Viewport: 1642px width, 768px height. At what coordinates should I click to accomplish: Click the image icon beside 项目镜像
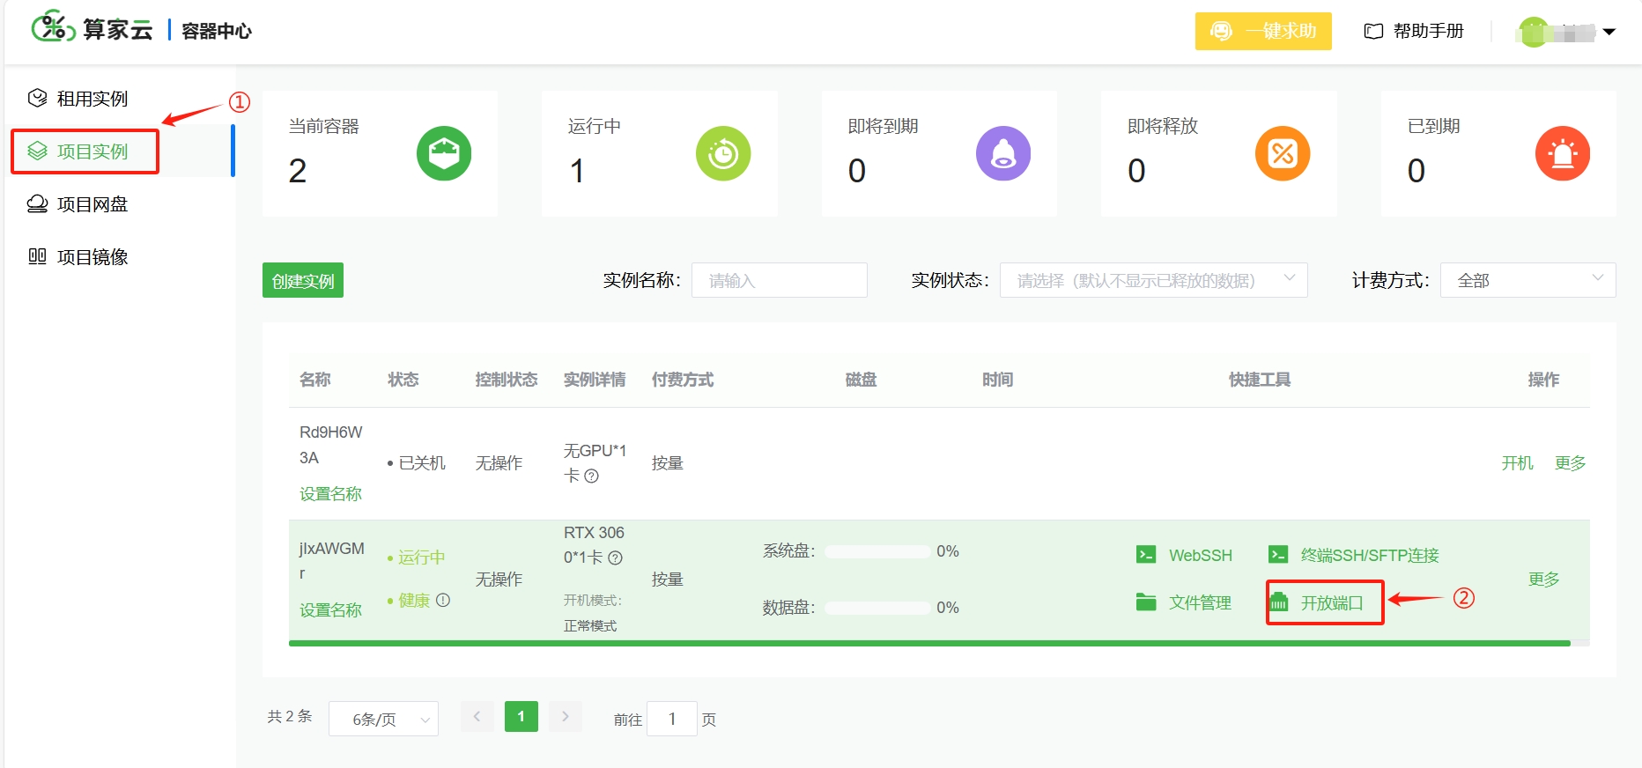(37, 256)
